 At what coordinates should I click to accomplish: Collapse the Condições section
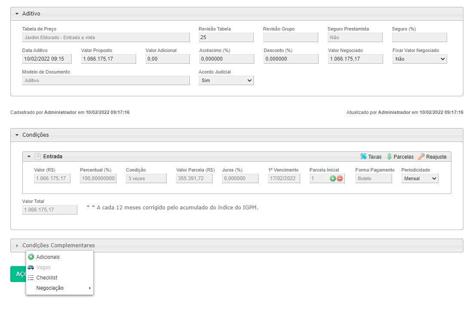[17, 135]
